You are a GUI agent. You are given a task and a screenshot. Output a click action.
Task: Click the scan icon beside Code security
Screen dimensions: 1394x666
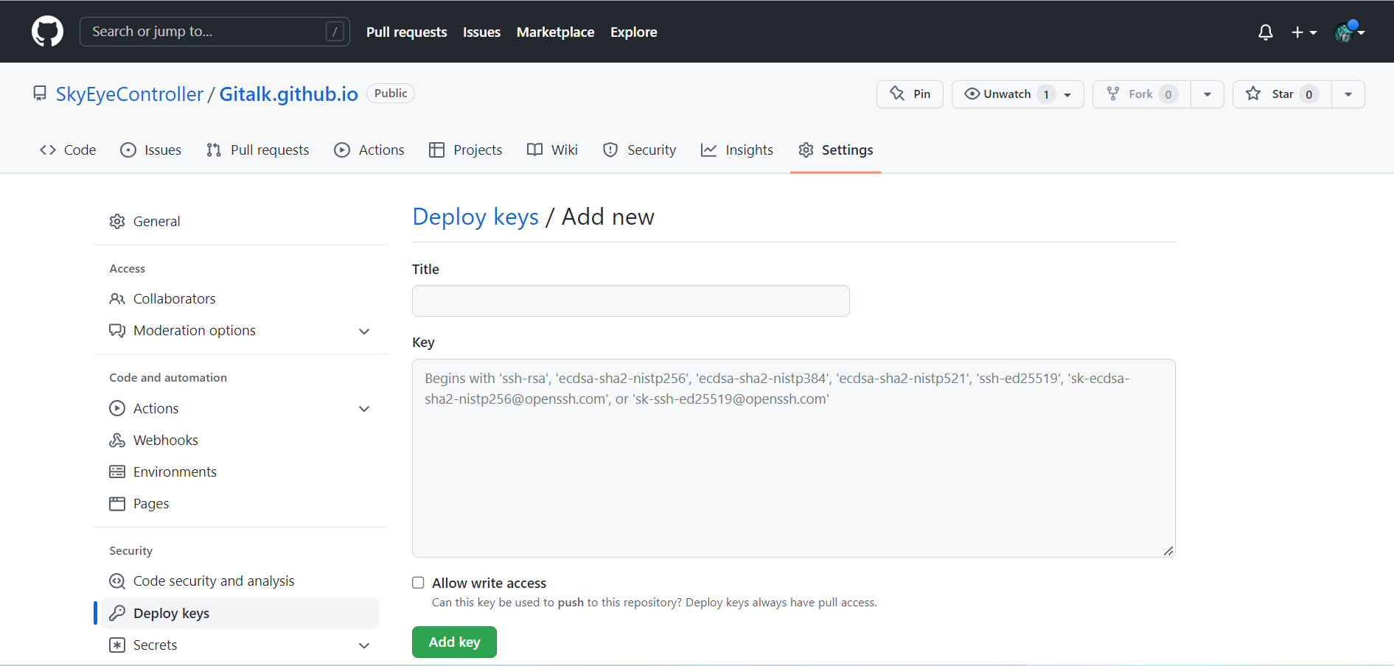[117, 581]
